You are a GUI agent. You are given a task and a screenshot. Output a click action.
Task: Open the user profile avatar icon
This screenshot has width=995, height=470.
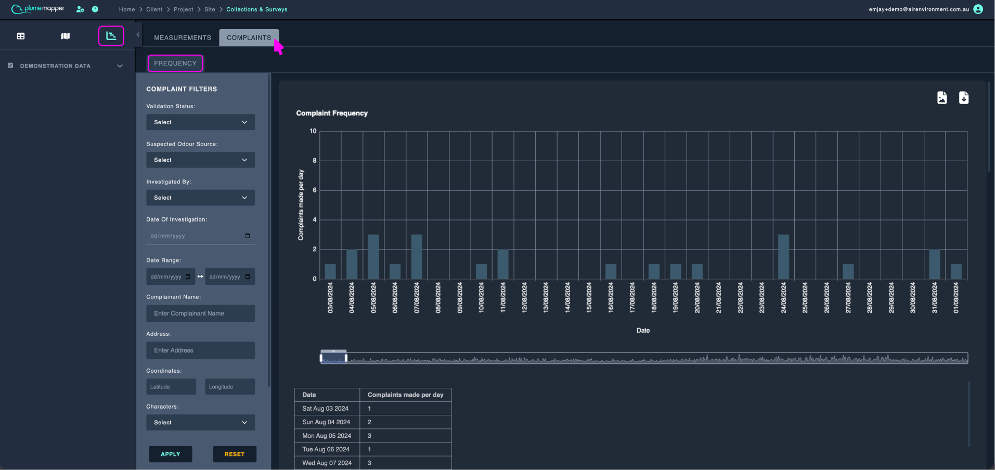point(978,9)
